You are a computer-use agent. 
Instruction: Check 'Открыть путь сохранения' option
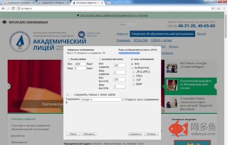[123, 99]
